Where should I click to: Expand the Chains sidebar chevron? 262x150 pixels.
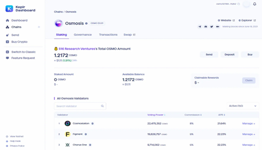pos(39,27)
